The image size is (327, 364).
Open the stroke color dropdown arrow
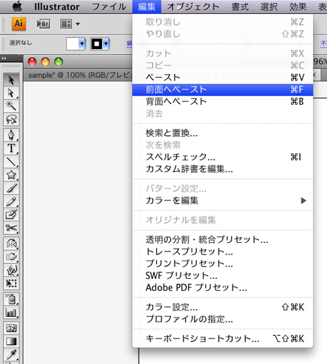click(x=106, y=44)
